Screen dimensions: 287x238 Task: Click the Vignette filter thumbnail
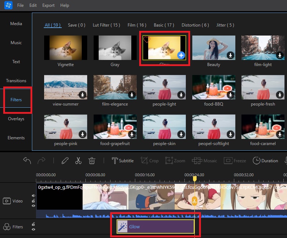point(66,47)
